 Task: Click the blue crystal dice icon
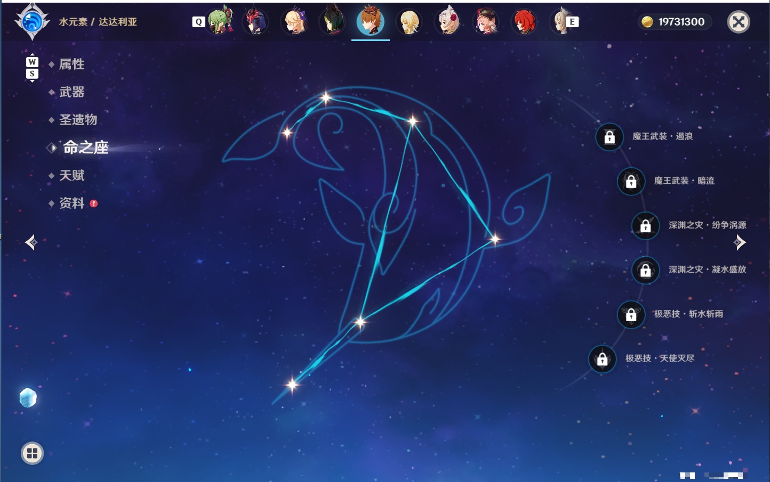[28, 397]
